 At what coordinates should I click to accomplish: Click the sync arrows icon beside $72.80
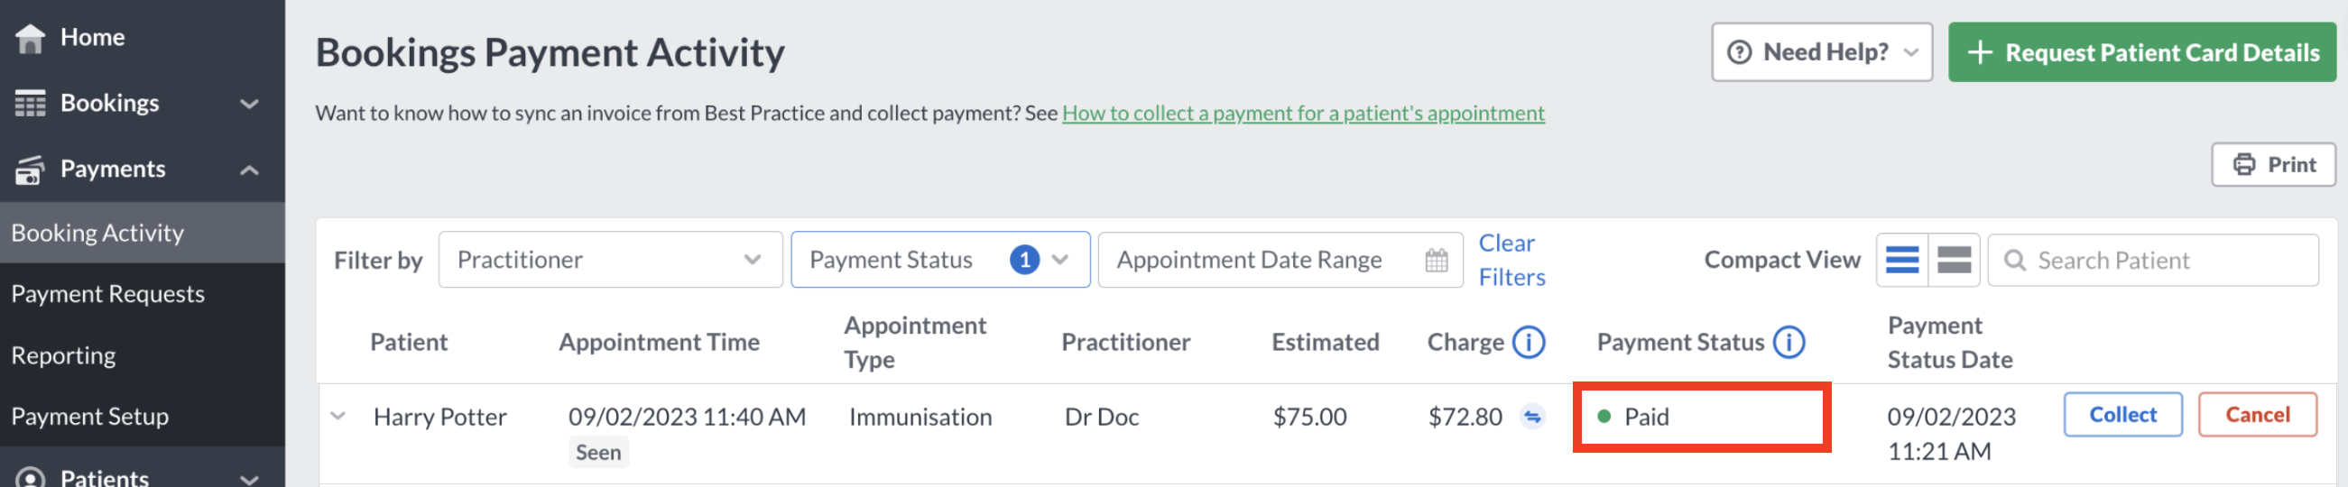[1532, 417]
